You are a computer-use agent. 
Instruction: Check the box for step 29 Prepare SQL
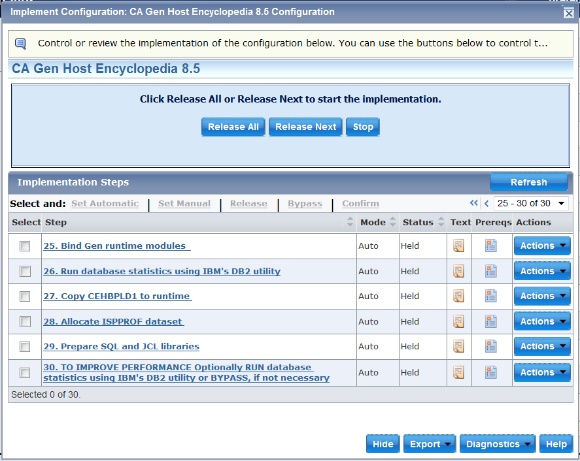pos(25,347)
